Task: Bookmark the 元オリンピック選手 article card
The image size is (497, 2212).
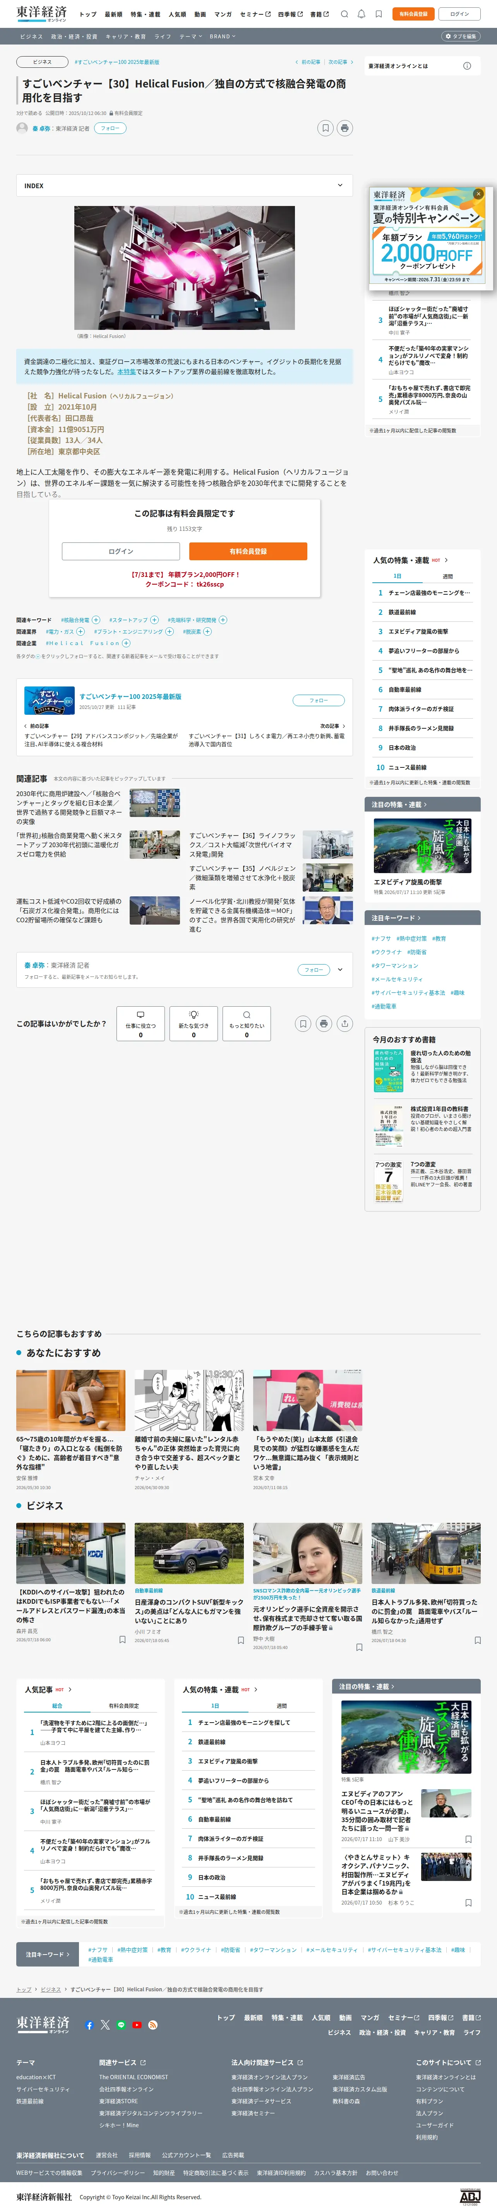Action: coord(359,1647)
